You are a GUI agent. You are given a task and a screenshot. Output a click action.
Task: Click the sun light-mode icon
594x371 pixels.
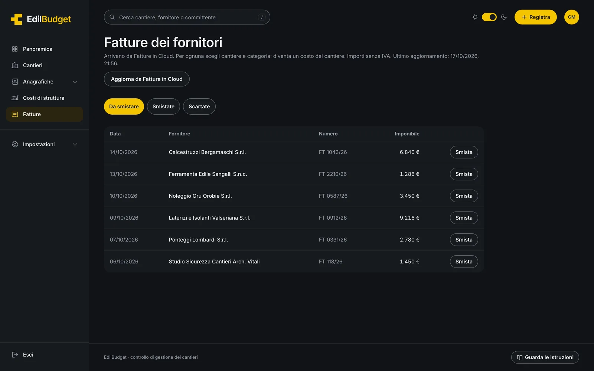[474, 17]
